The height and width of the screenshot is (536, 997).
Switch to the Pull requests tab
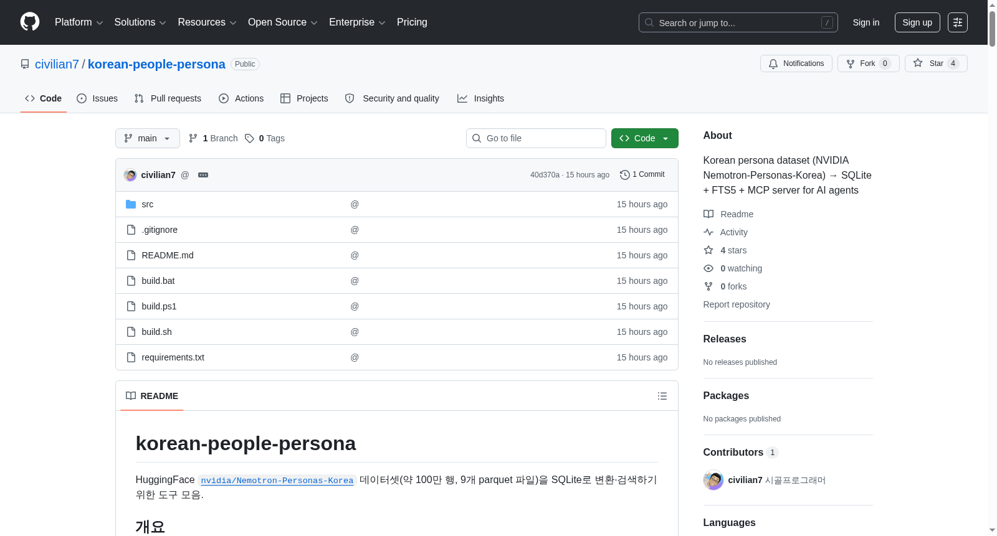click(168, 98)
